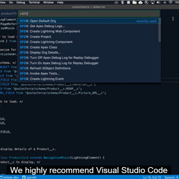The width and height of the screenshot is (179, 179).
Task: Open the Window menu
Action: (x=49, y=2)
